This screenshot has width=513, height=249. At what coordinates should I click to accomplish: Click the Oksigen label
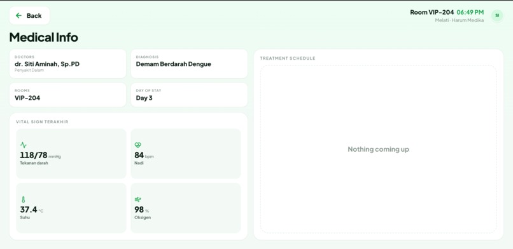point(143,217)
